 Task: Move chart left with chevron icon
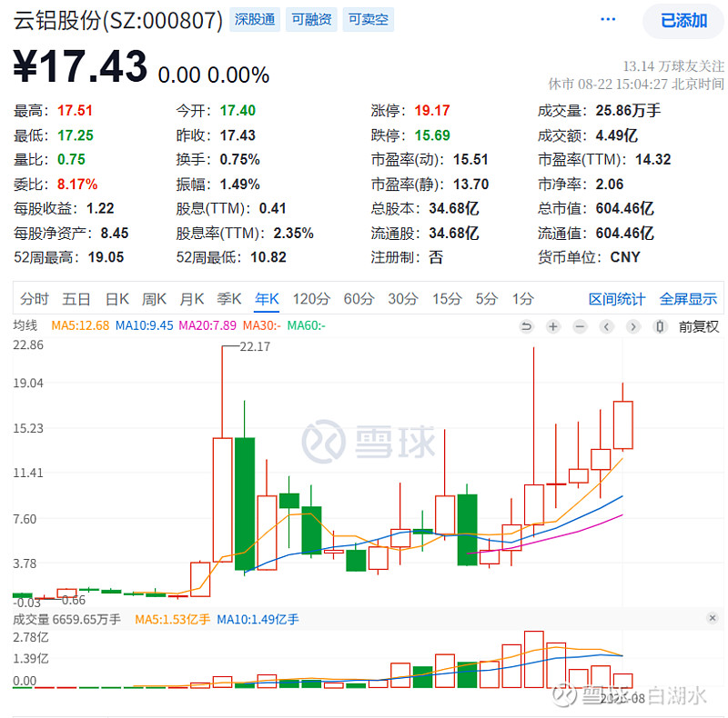(x=606, y=326)
